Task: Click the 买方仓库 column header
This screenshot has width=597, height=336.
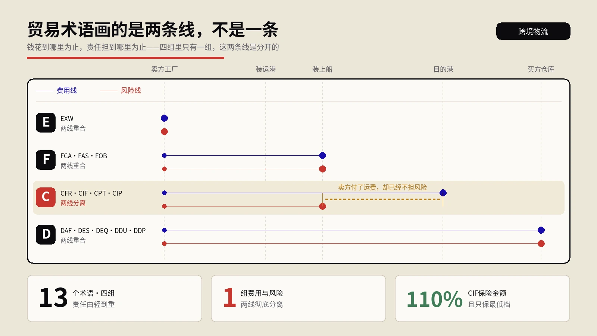Action: (541, 69)
